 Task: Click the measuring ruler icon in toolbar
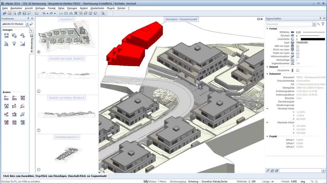click(x=61, y=13)
